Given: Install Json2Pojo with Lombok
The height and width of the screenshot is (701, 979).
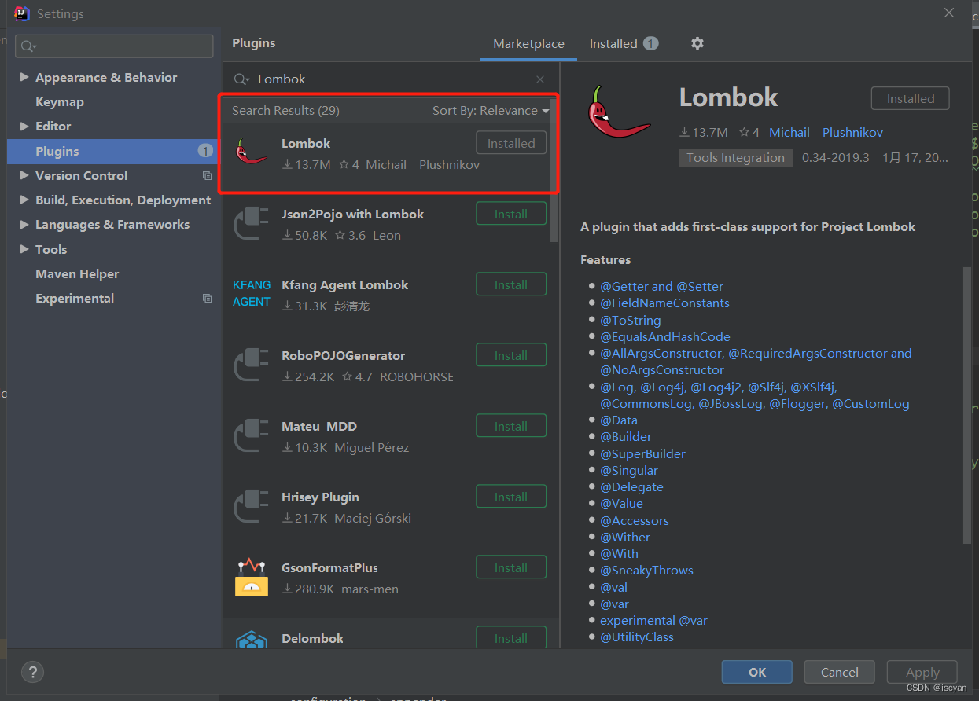Looking at the screenshot, I should [511, 214].
